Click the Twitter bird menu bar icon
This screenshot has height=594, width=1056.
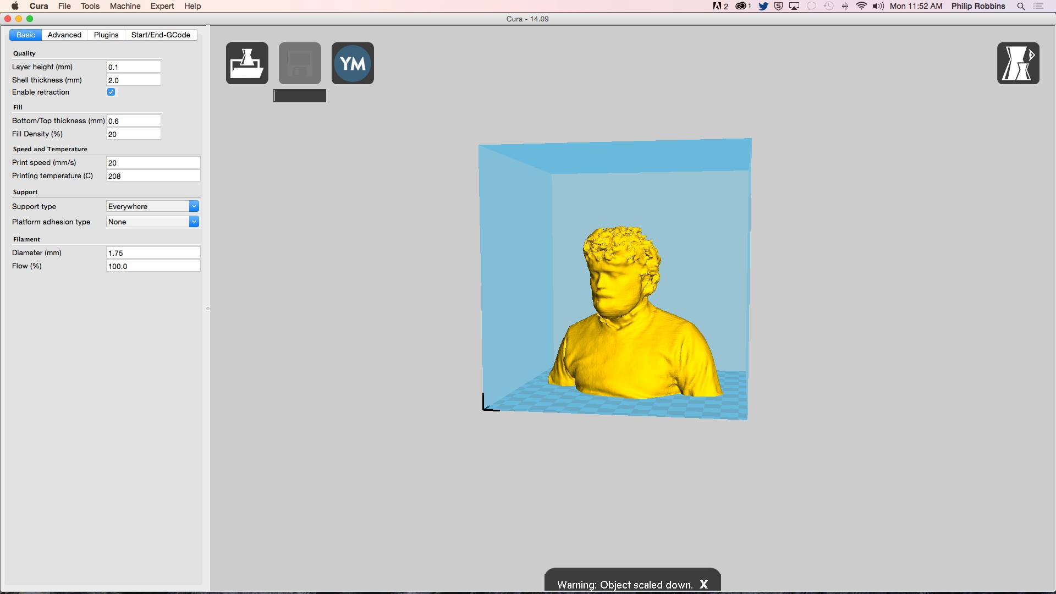tap(763, 6)
